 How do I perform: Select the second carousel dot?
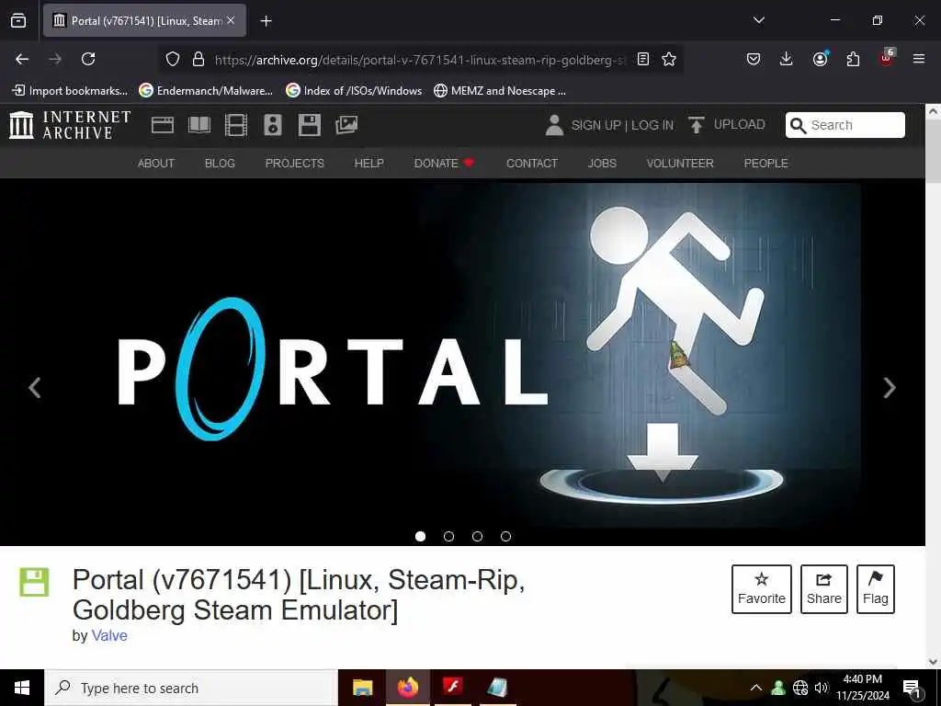[448, 536]
